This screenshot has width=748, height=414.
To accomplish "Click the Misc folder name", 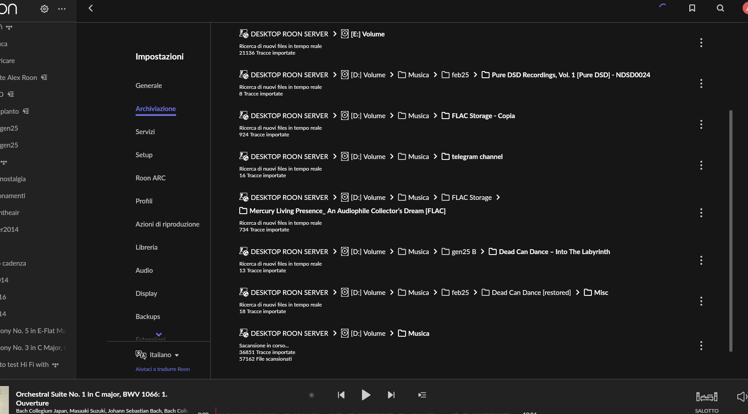I will tap(601, 292).
